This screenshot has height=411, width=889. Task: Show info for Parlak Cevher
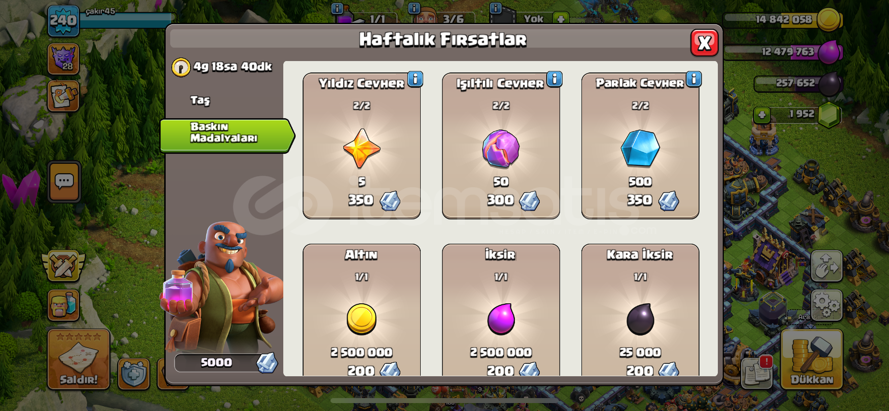coord(694,79)
